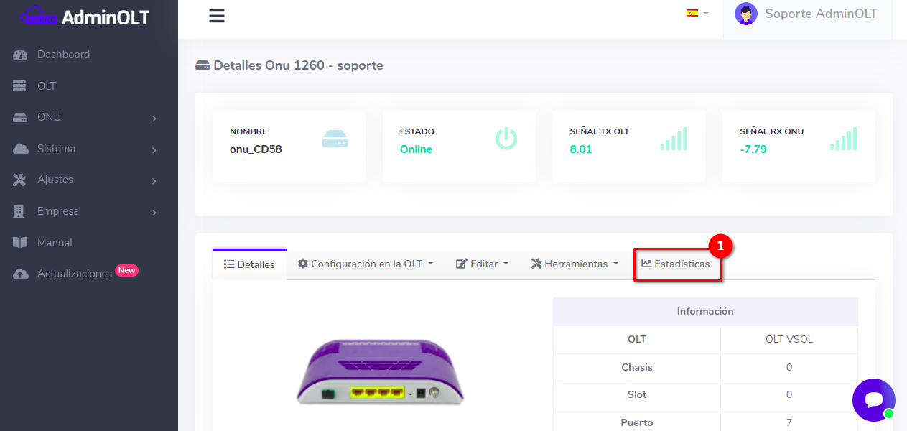907x431 pixels.
Task: Click the Soporte AdminOLT user avatar
Action: coord(745,14)
